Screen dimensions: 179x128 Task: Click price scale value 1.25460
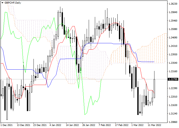coord(173,21)
